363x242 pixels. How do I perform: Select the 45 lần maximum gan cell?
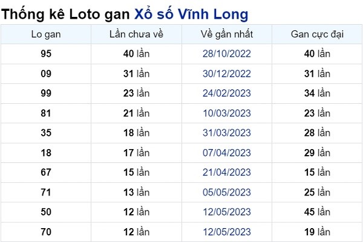pyautogui.click(x=317, y=212)
